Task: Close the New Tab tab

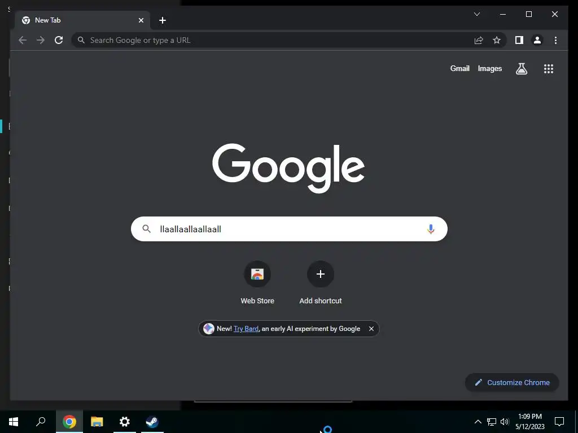Action: tap(141, 20)
